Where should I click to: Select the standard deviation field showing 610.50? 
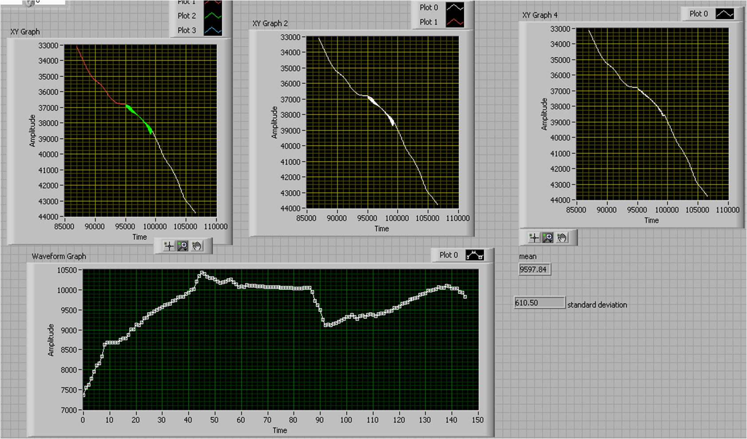coord(539,303)
